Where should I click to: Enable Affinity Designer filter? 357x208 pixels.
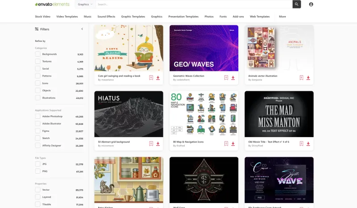coord(38,146)
